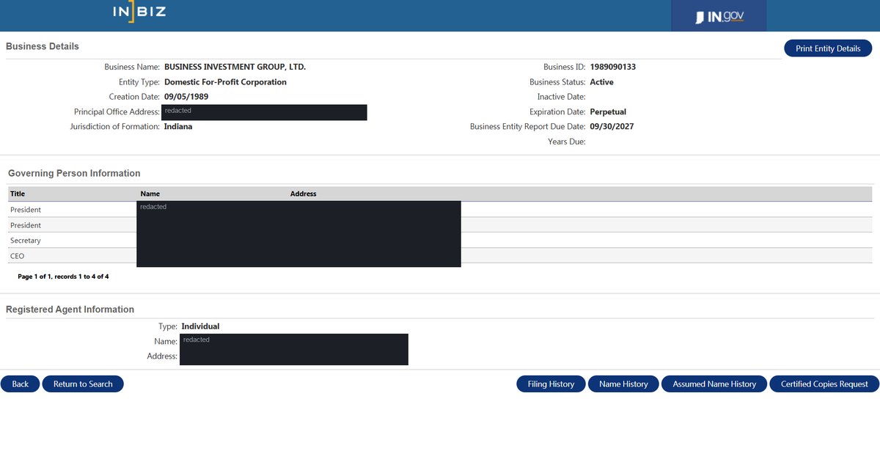Viewport: 880px width, 473px height.
Task: Click the Business Details heading
Action: (x=43, y=46)
